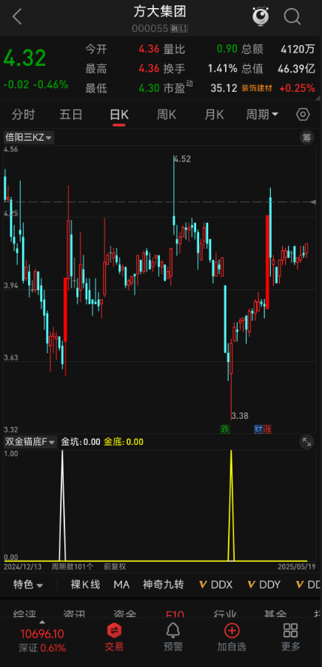Tap the 市盈 35.12 value
Image resolution: width=322 pixels, height=667 pixels.
click(224, 89)
